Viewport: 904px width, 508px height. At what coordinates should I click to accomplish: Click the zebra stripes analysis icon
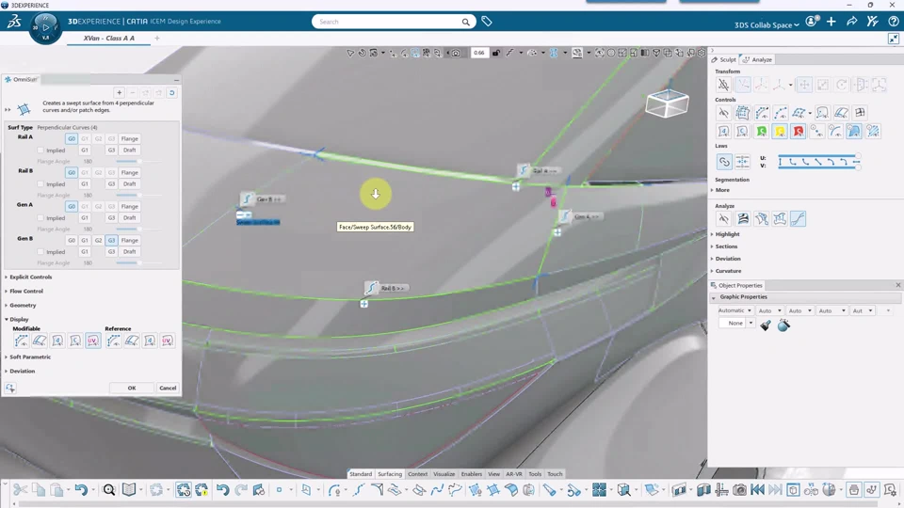click(743, 219)
